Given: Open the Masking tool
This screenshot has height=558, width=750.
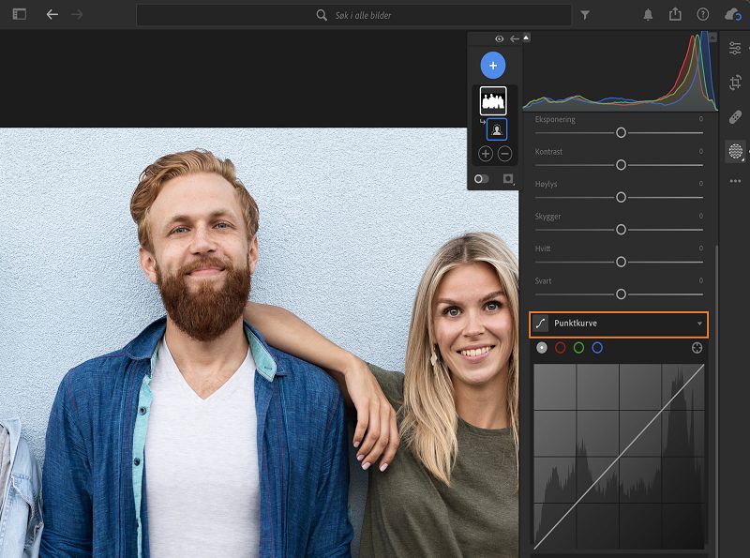Looking at the screenshot, I should pyautogui.click(x=735, y=151).
